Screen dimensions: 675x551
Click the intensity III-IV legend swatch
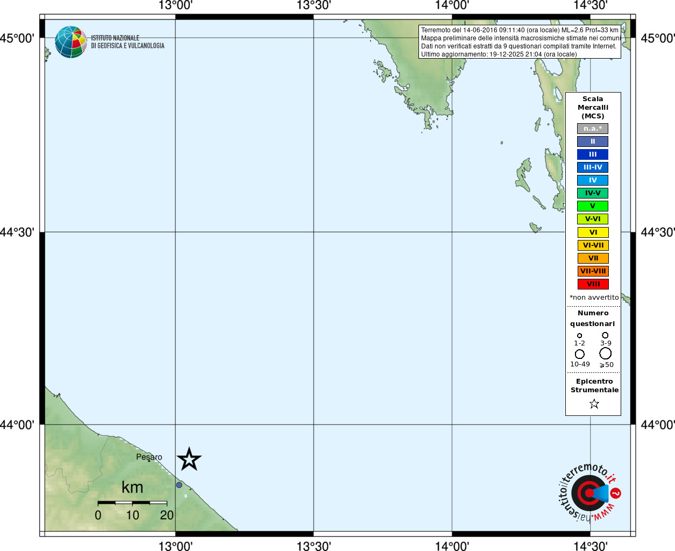click(x=593, y=167)
